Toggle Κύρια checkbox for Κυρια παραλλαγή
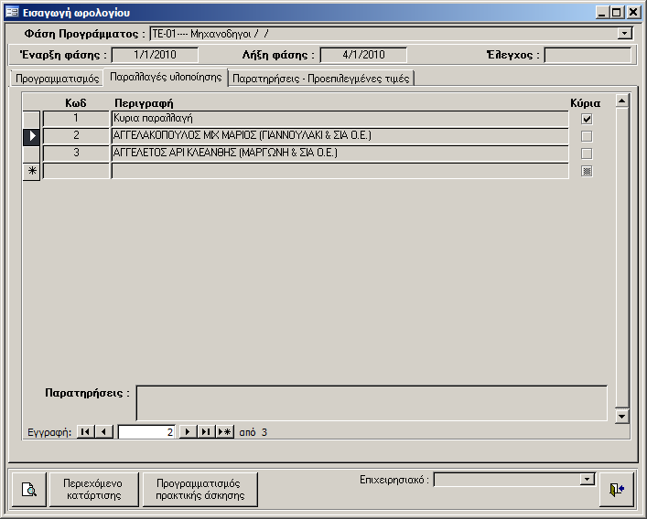 (587, 119)
